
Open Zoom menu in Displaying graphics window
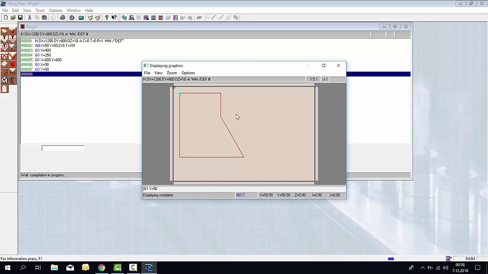click(x=172, y=73)
